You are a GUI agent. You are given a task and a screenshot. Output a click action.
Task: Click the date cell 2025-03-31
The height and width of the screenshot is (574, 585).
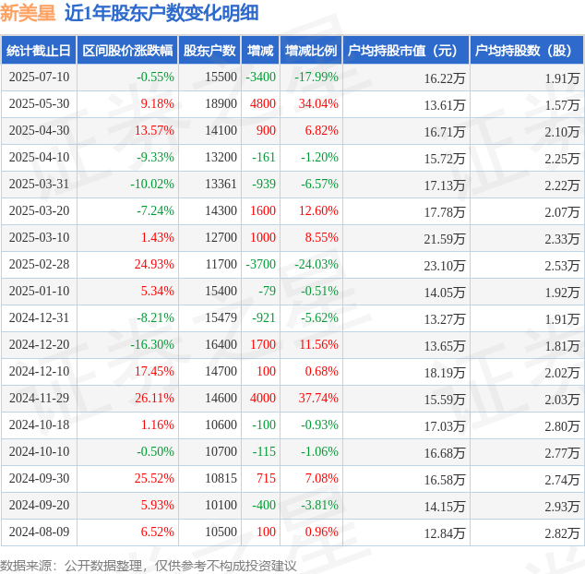point(39,184)
